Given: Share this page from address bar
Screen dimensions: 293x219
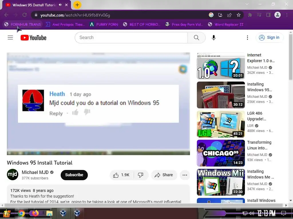Looking at the screenshot, I should (x=229, y=15).
